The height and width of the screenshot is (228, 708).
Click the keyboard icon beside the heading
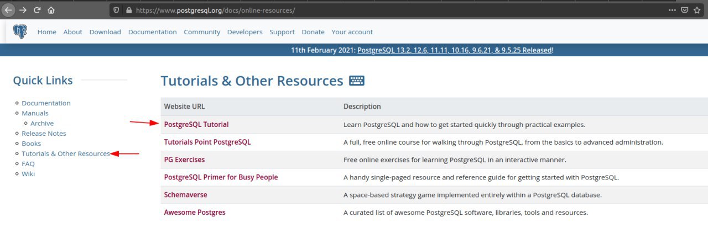tap(357, 81)
